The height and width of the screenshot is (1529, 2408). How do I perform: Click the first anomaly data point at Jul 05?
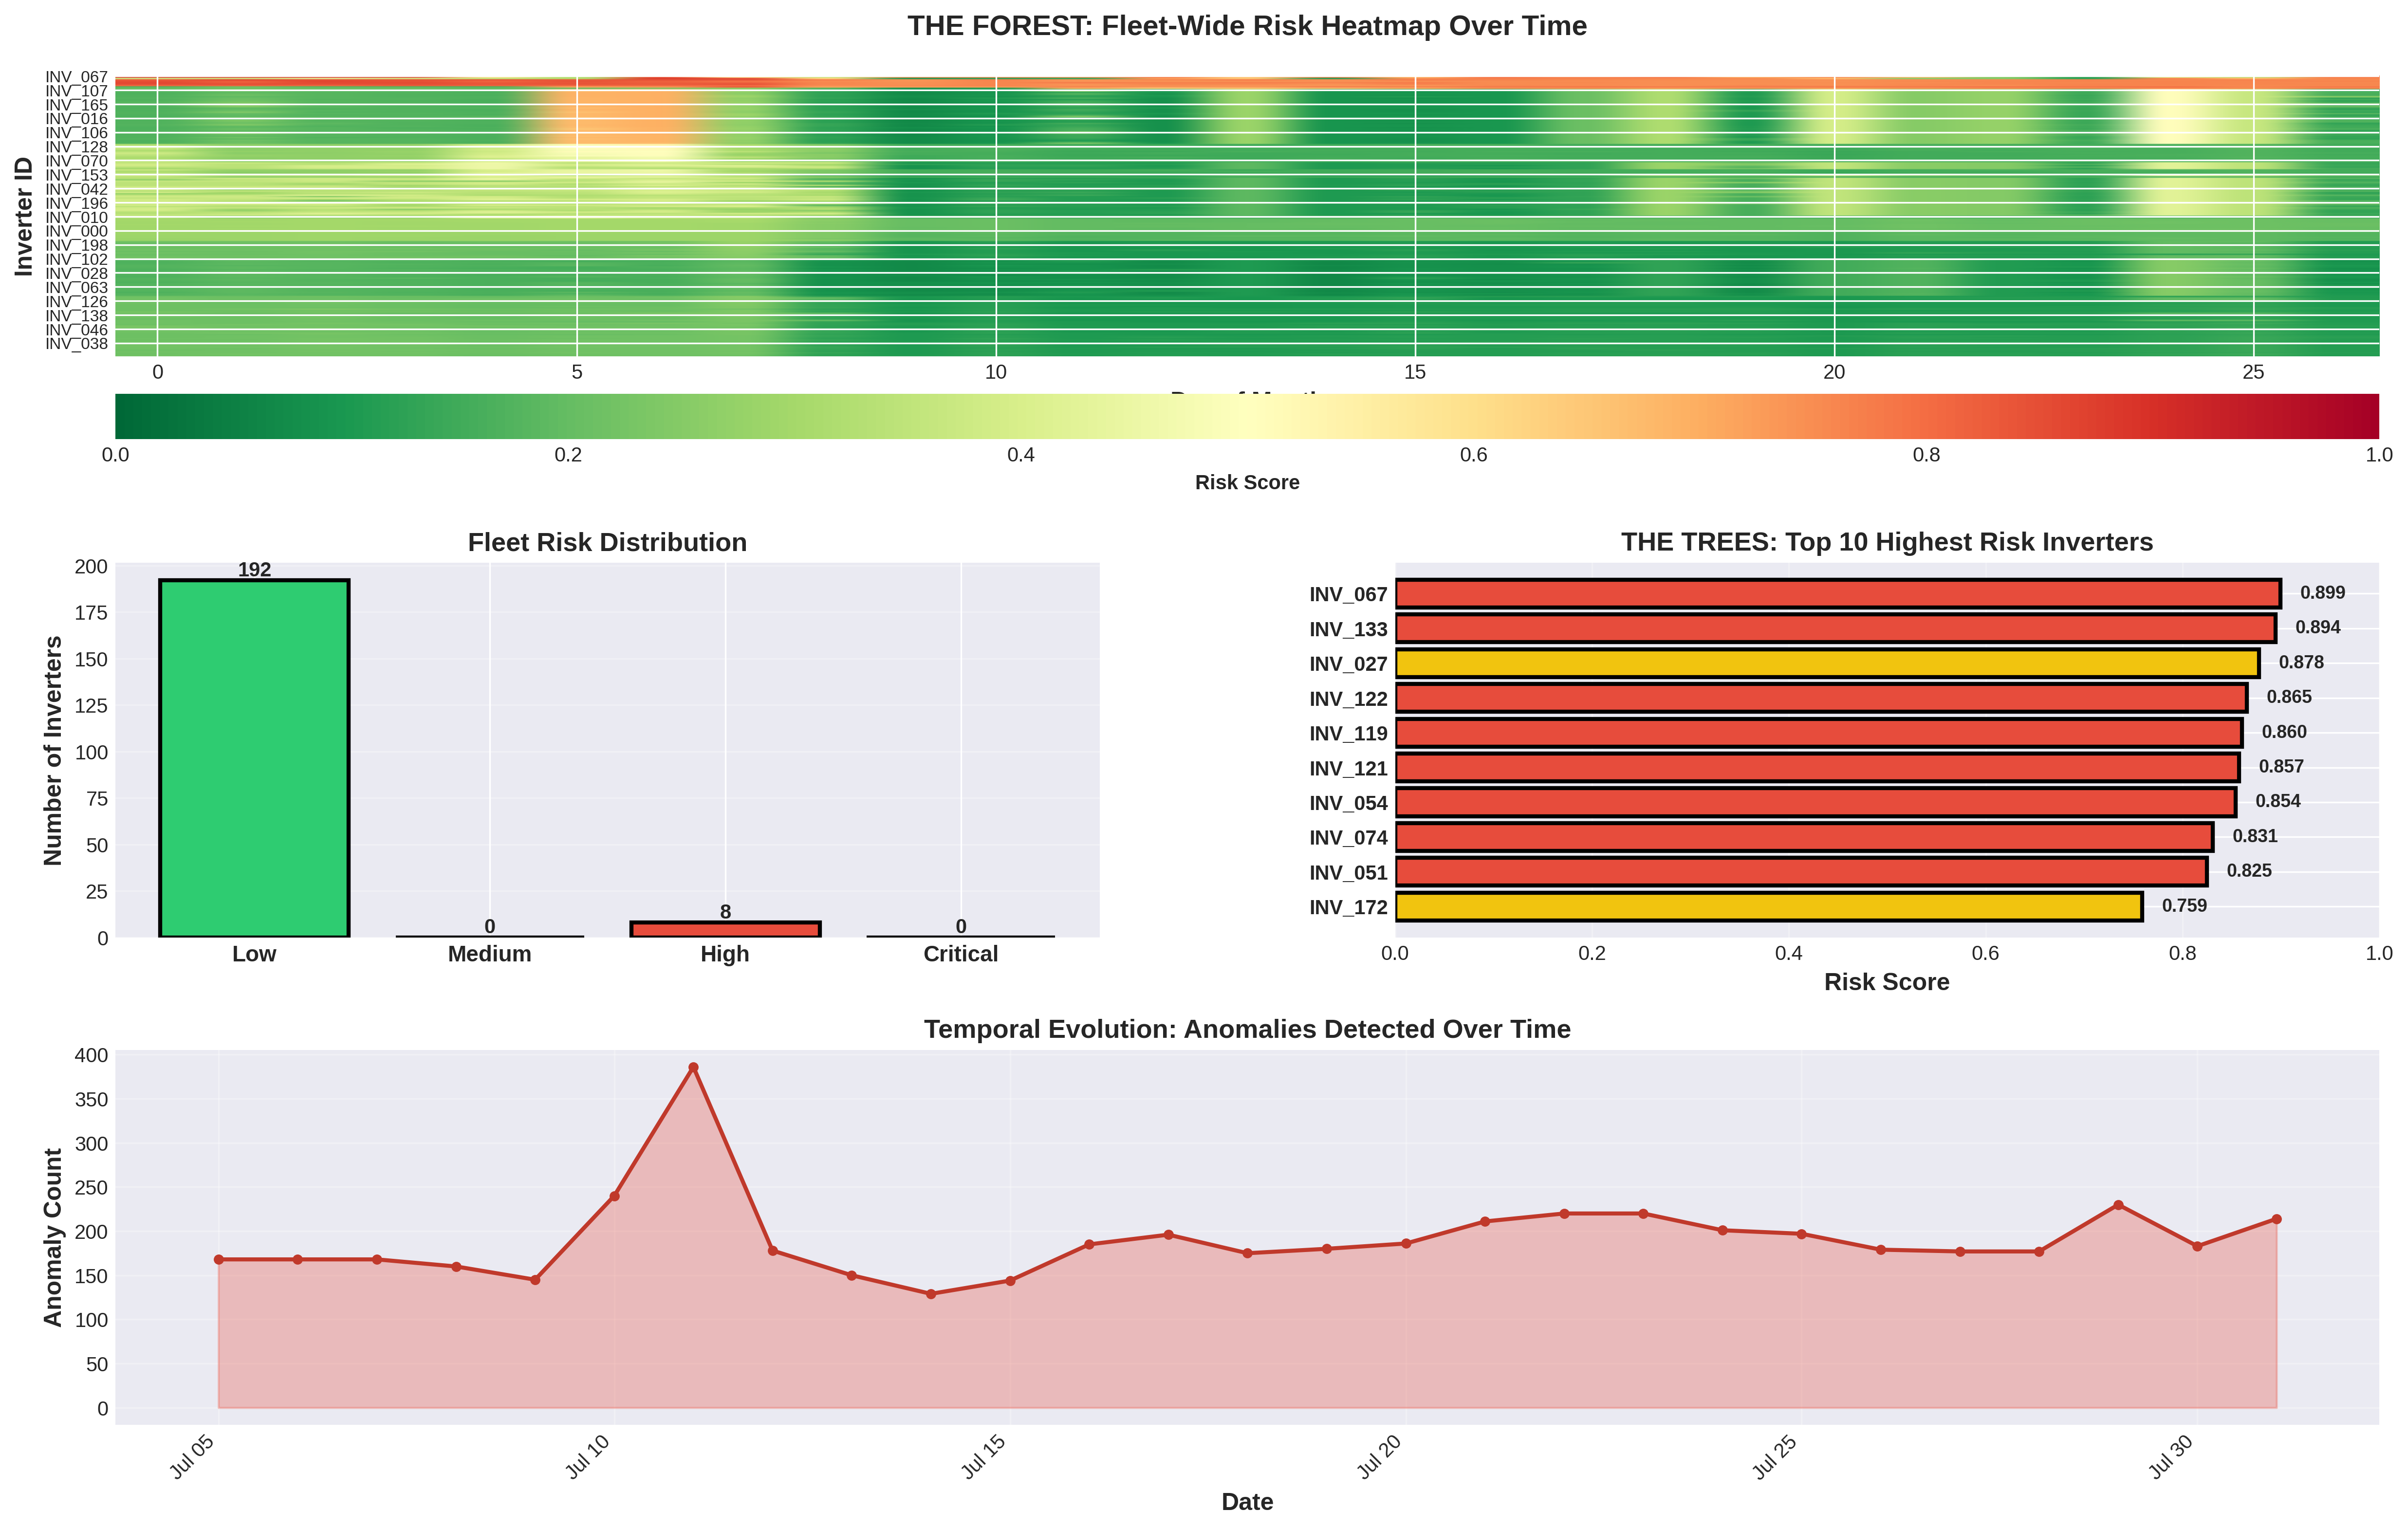pos(219,1260)
